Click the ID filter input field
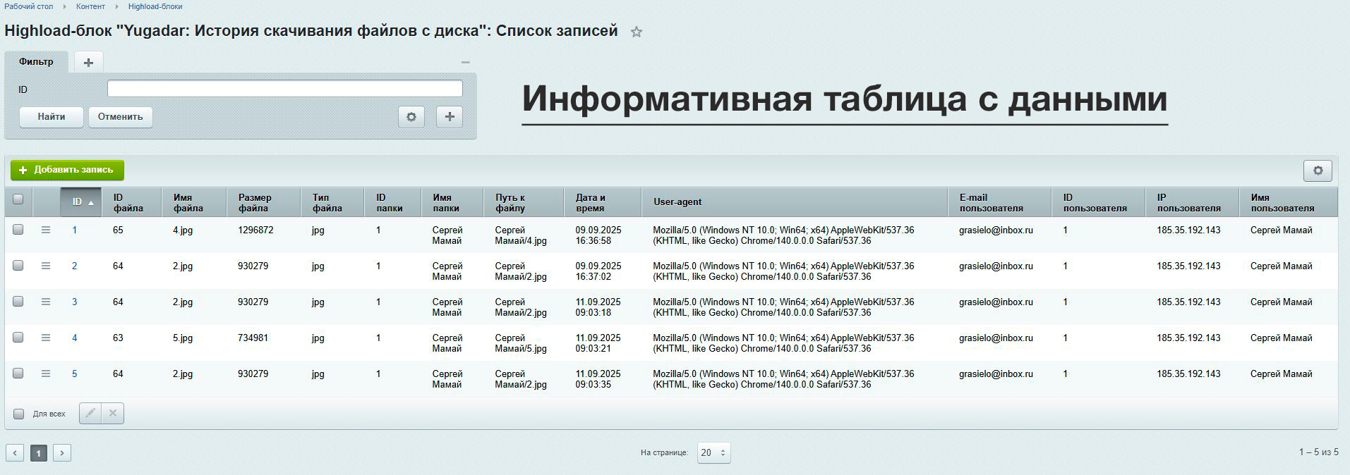 point(284,89)
